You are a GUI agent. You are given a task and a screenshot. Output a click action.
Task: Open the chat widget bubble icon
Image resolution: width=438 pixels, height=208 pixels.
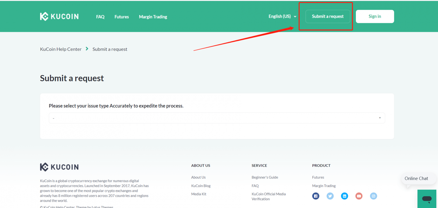click(427, 199)
